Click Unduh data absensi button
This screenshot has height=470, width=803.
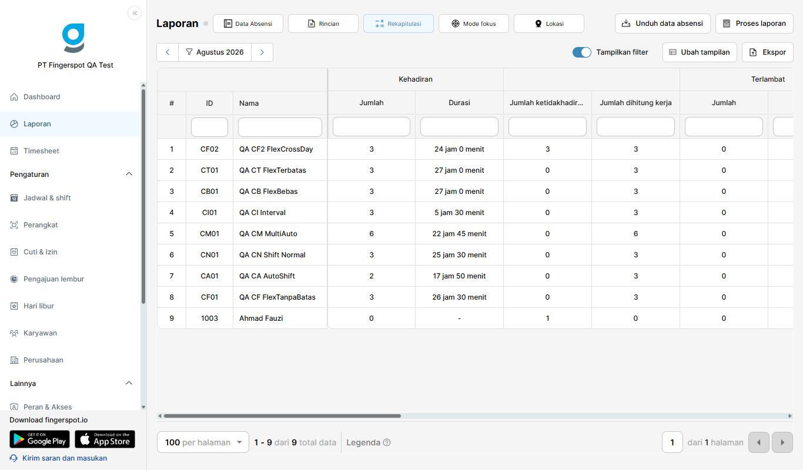[663, 23]
